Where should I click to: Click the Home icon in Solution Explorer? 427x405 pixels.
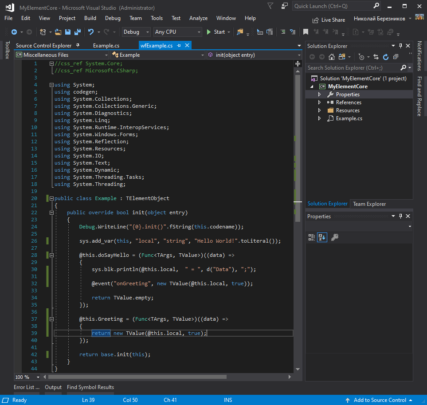click(331, 57)
